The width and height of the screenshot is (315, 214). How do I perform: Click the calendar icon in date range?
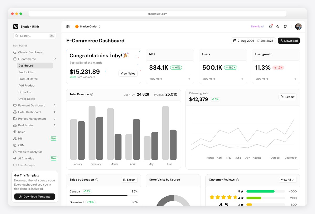coord(235,41)
